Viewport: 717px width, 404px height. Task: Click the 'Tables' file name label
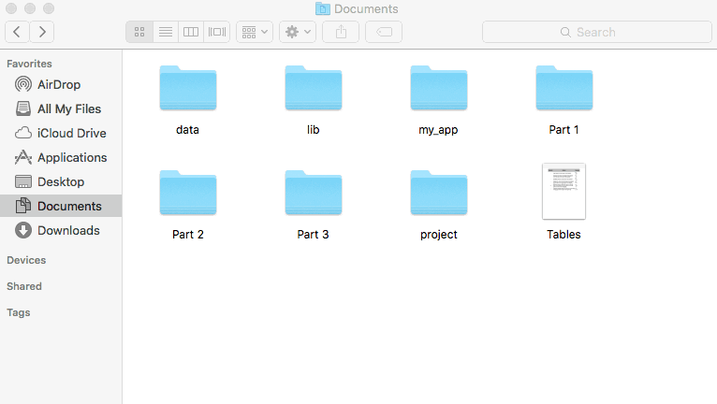[563, 235]
